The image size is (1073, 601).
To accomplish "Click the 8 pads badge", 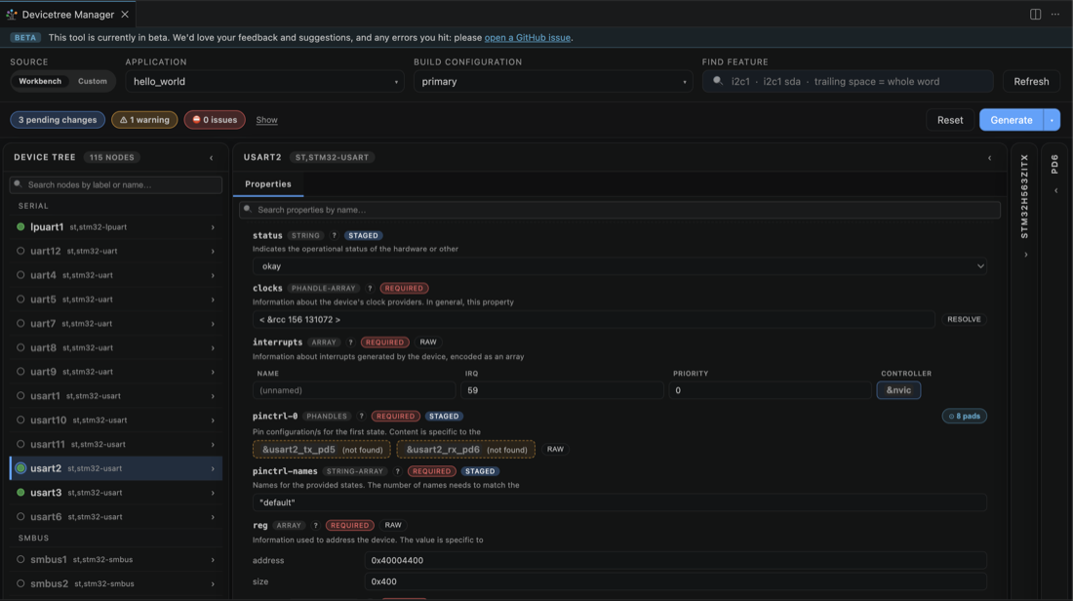I will (964, 417).
